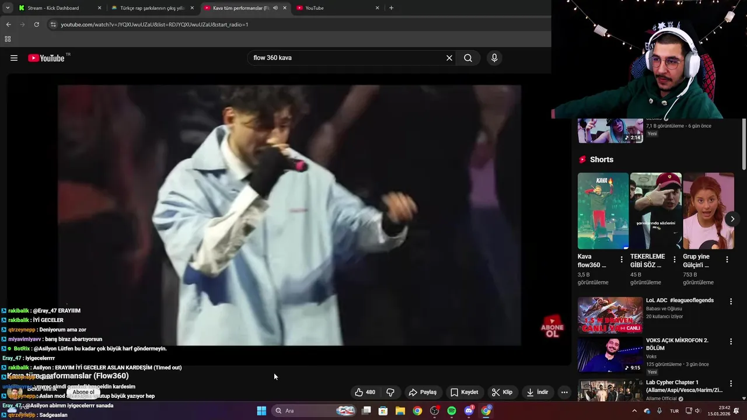Open the YouTube hamburger guide menu
Viewport: 747px width, 420px height.
click(x=14, y=58)
